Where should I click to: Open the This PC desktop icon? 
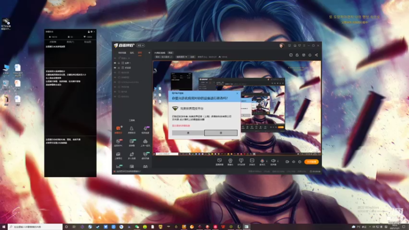pos(6,69)
